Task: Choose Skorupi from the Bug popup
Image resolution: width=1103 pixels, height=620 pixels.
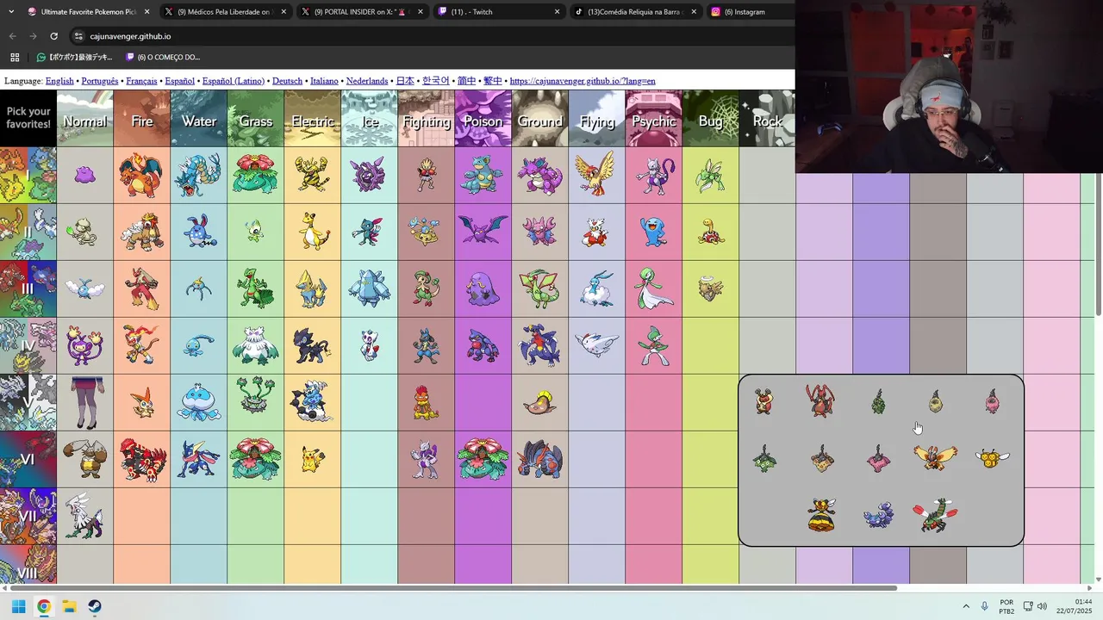Action: 878,515
